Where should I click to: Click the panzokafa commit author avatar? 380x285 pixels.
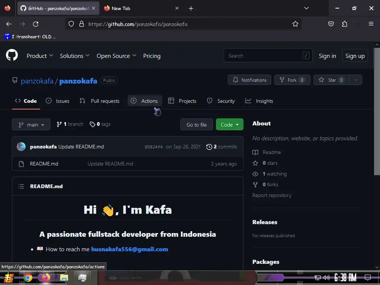[21, 147]
